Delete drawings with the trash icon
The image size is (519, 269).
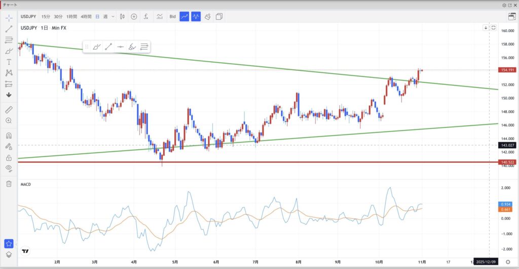coord(9,184)
